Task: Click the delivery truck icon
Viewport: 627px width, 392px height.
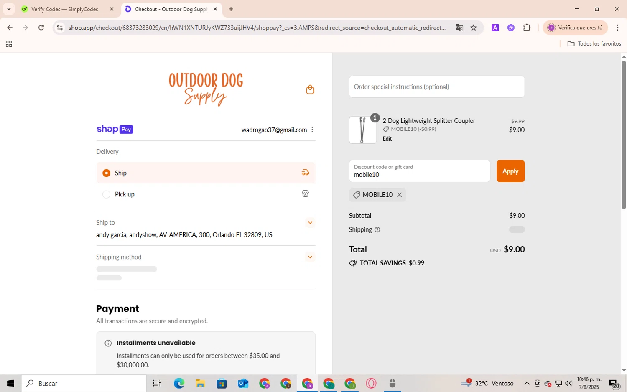Action: (306, 172)
